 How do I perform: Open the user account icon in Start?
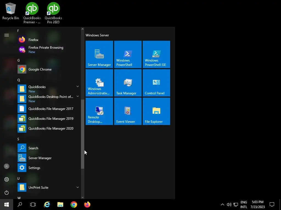[x=7, y=166]
